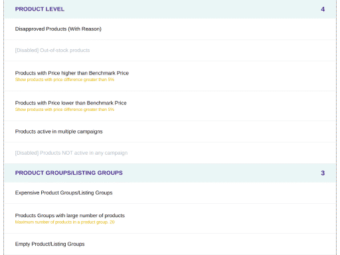Click the Maximum number of products 20 note
This screenshot has width=340, height=255.
pos(65,222)
